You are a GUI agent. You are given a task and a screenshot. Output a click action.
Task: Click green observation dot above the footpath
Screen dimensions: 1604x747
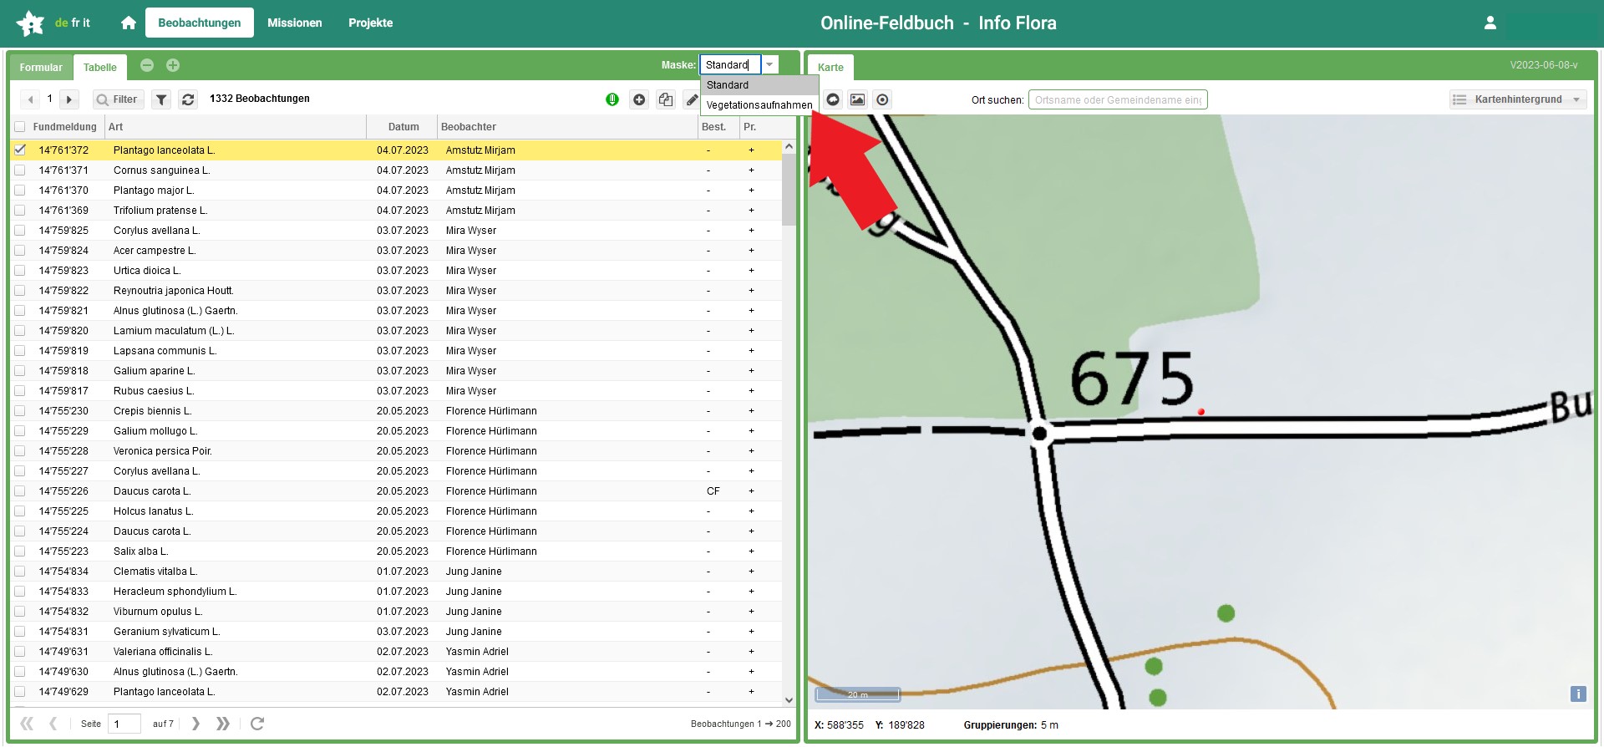tap(1226, 613)
